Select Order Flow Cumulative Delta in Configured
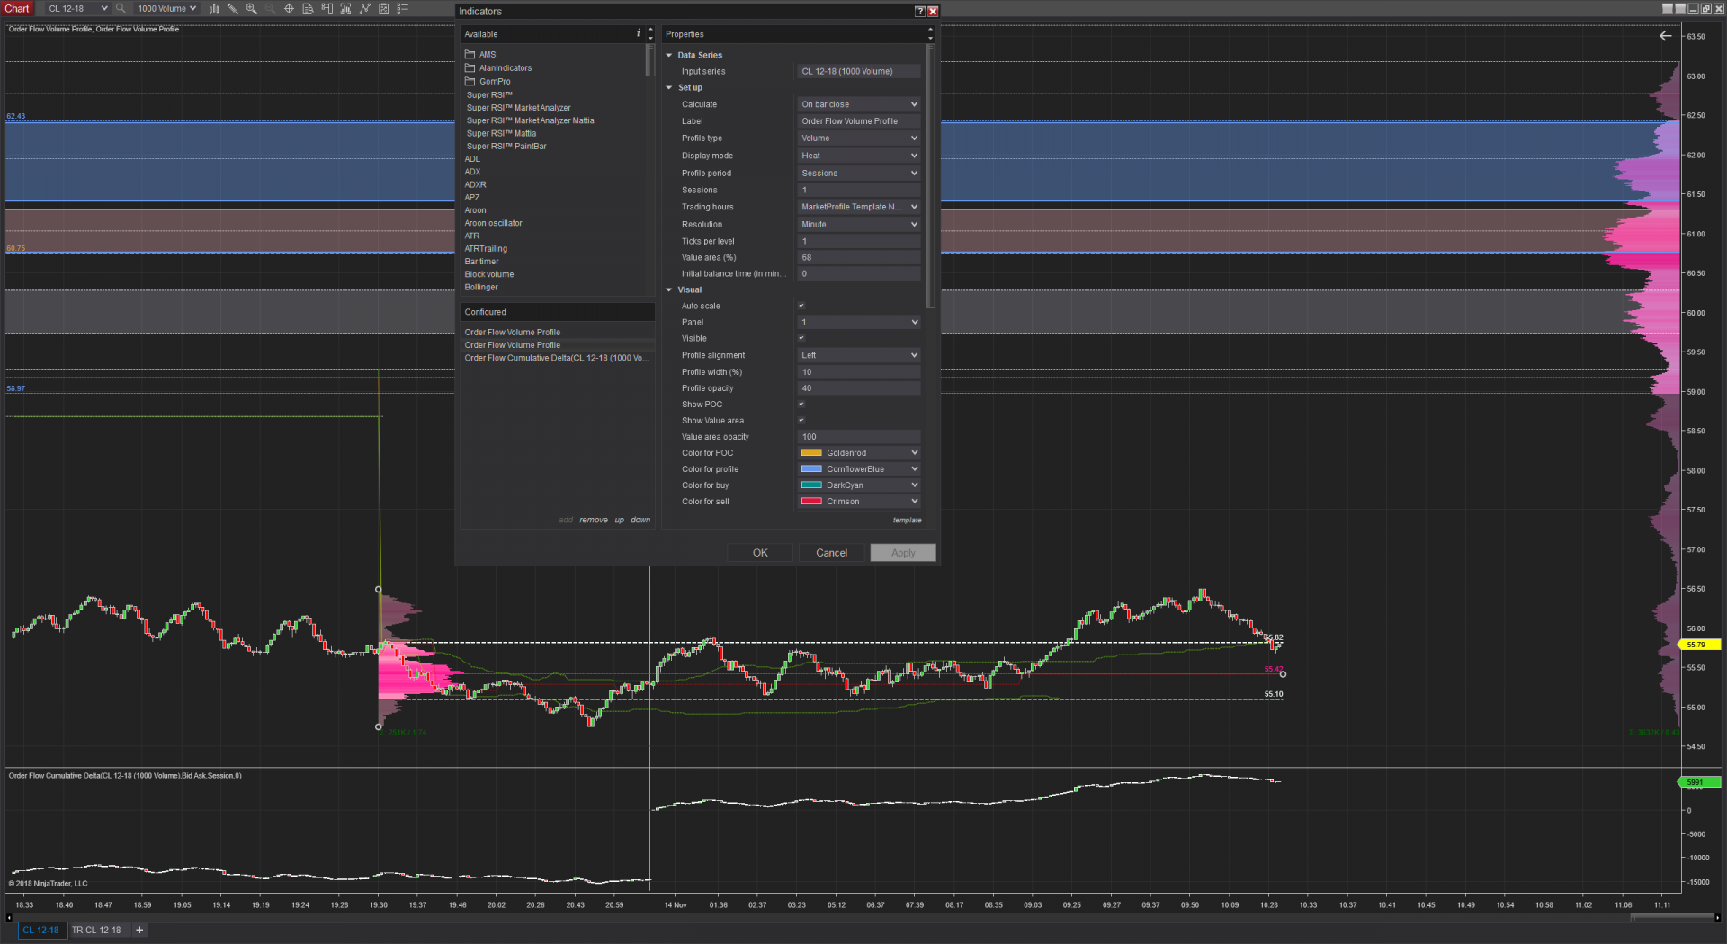 557,359
